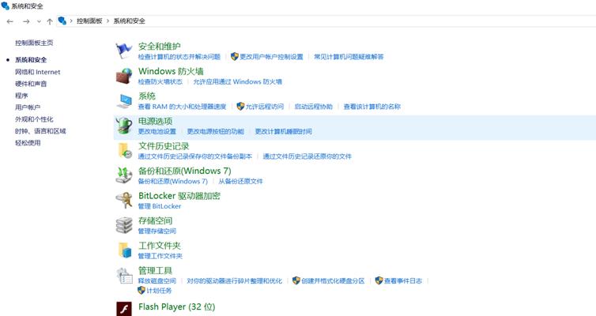Open the 系统 heading

tap(147, 96)
